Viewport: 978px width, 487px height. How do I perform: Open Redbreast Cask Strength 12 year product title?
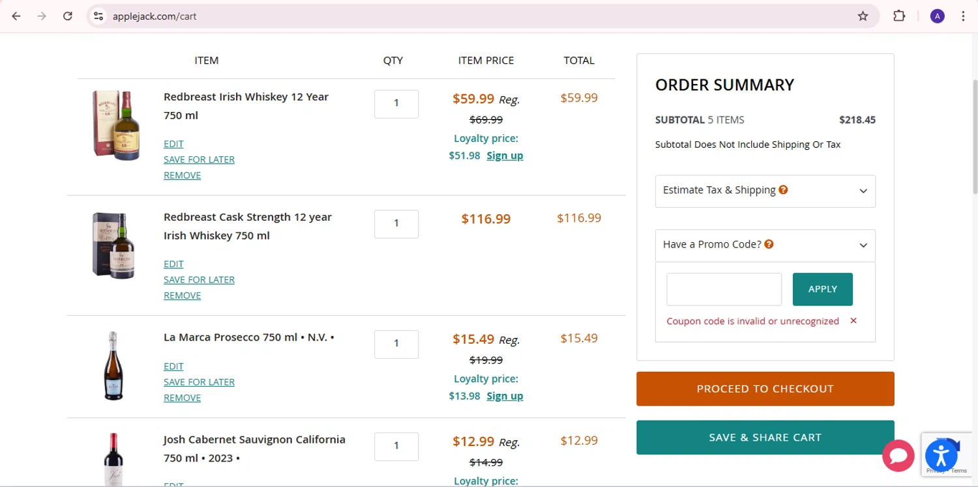pyautogui.click(x=248, y=226)
